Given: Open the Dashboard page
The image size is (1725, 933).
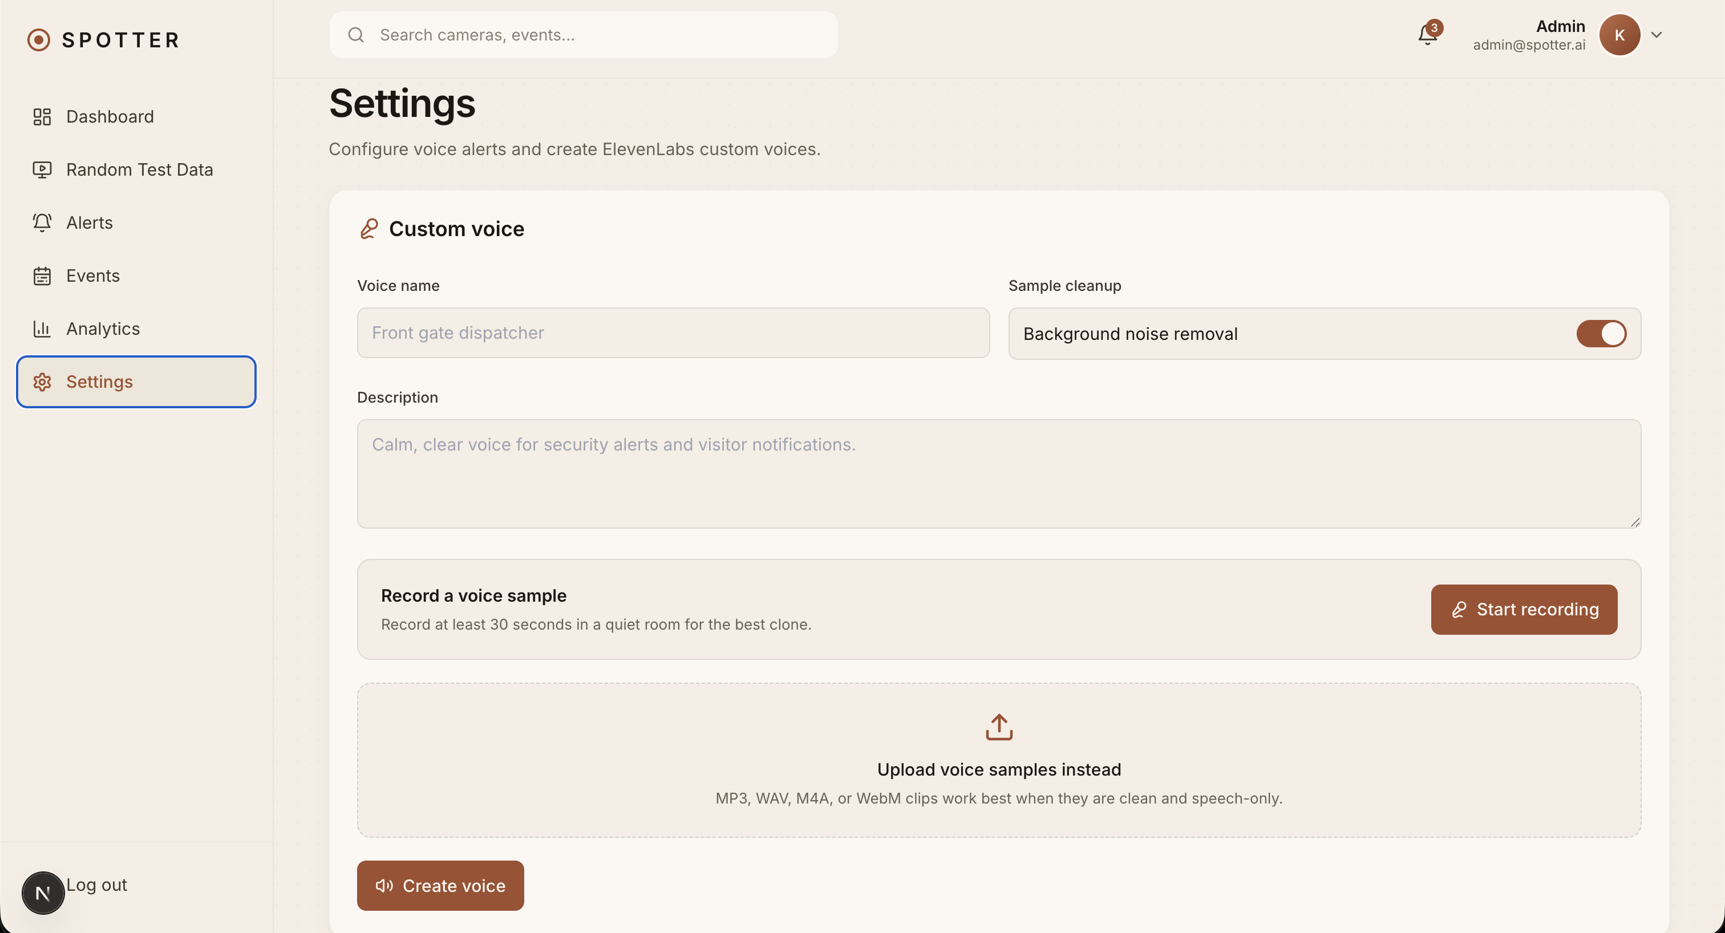Looking at the screenshot, I should coord(110,116).
